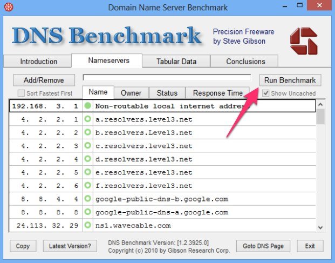335x263 pixels.
Task: Select row e.resolvers.level3.net
Action: [x=162, y=172]
